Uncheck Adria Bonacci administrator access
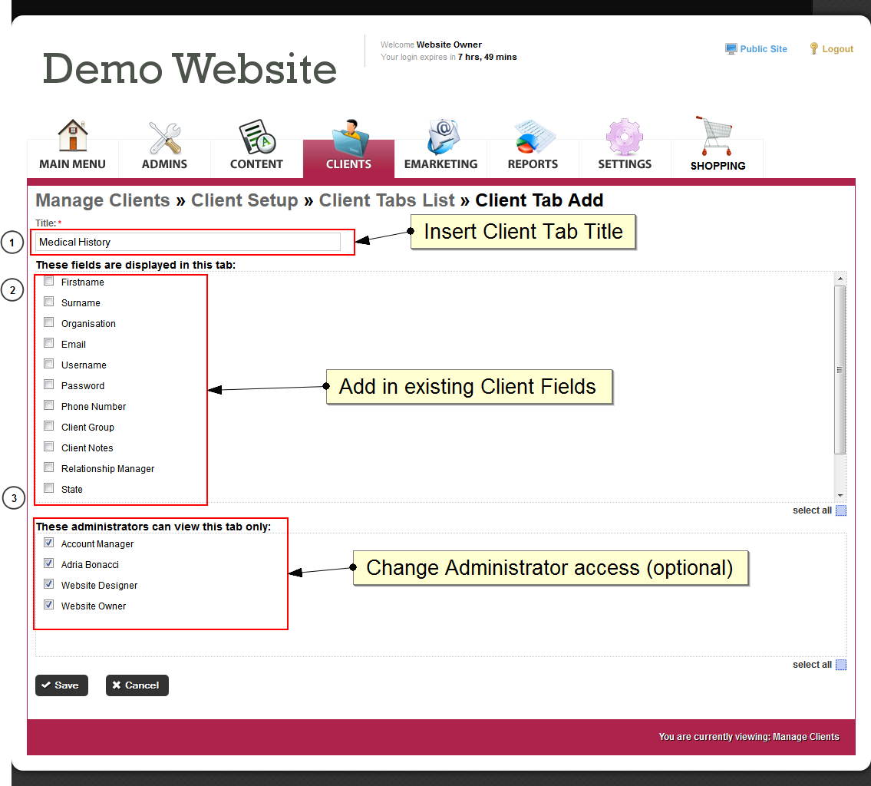 click(49, 564)
